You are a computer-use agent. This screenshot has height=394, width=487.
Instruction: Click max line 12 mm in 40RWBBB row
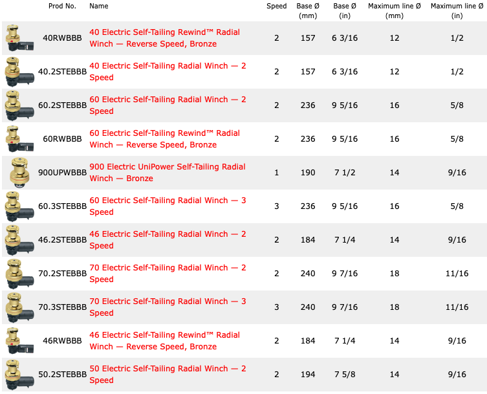pyautogui.click(x=395, y=38)
